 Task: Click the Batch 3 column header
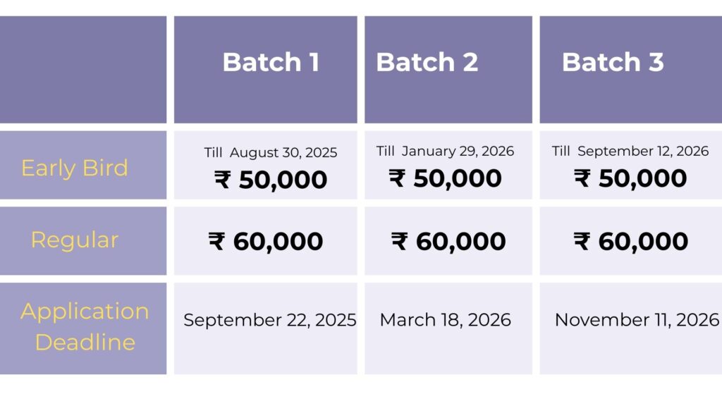point(631,70)
